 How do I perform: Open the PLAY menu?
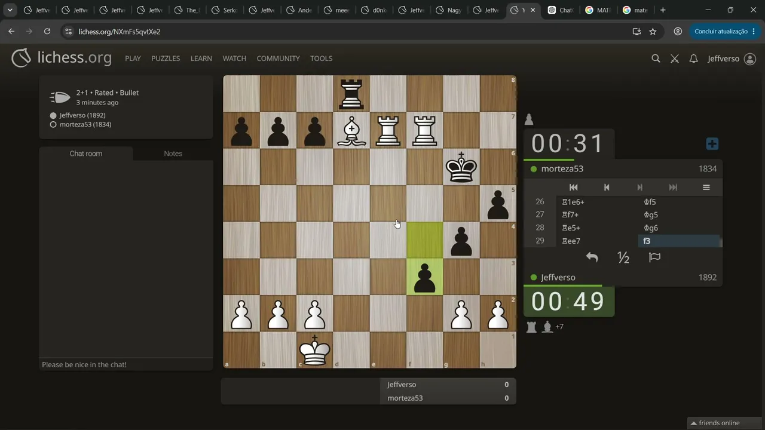[133, 59]
